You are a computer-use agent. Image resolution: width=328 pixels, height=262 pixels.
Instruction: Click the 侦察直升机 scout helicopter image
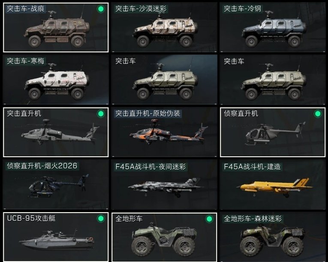coord(276,134)
